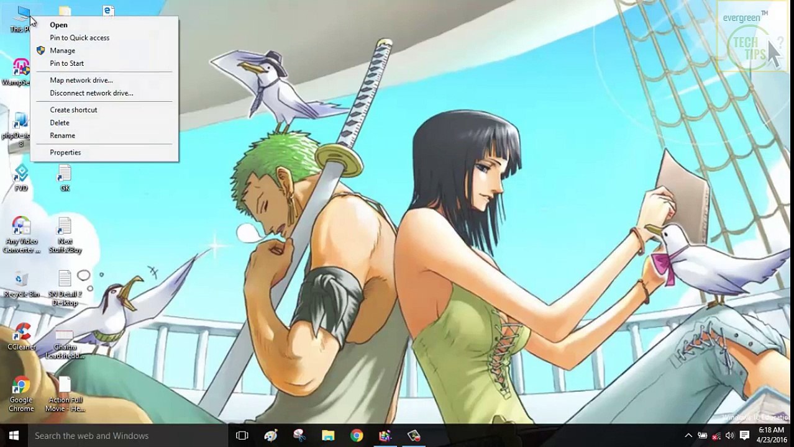This screenshot has width=794, height=447.
Task: Select the Recycle Bin icon
Action: point(21,284)
